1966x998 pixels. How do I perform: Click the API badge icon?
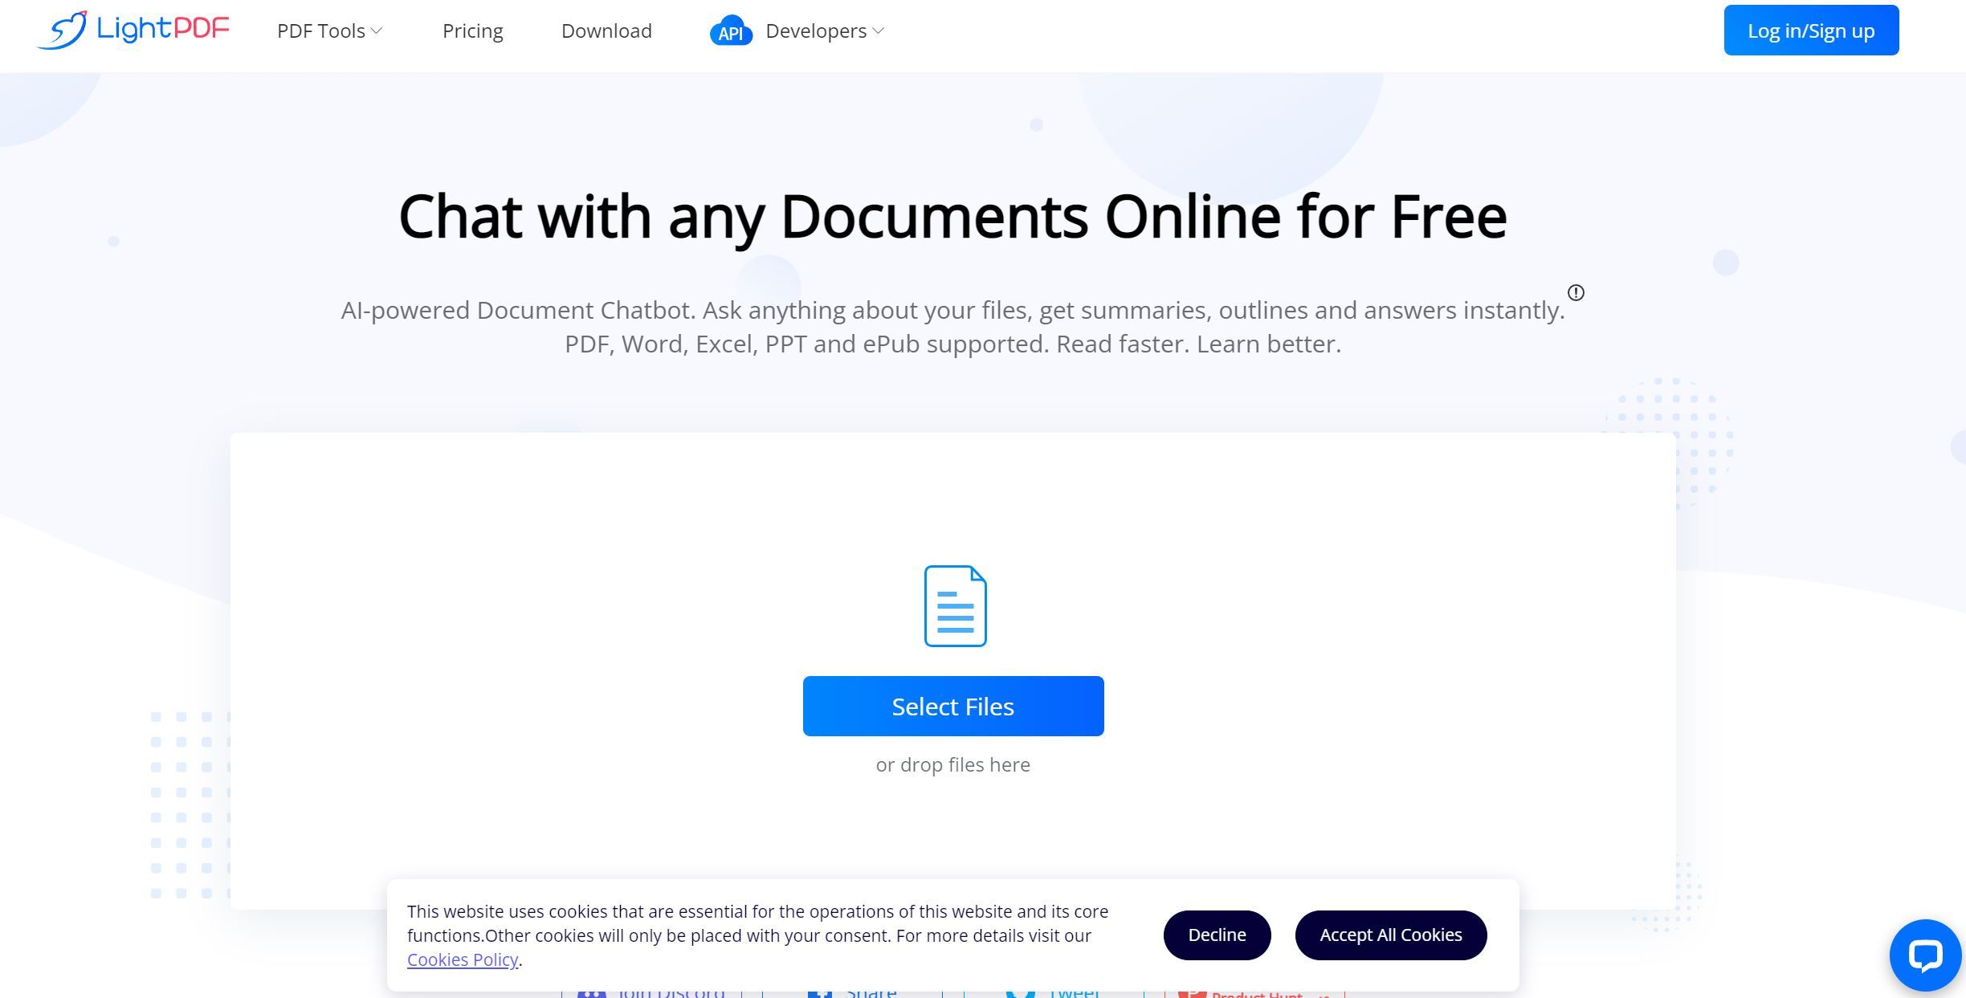coord(730,31)
